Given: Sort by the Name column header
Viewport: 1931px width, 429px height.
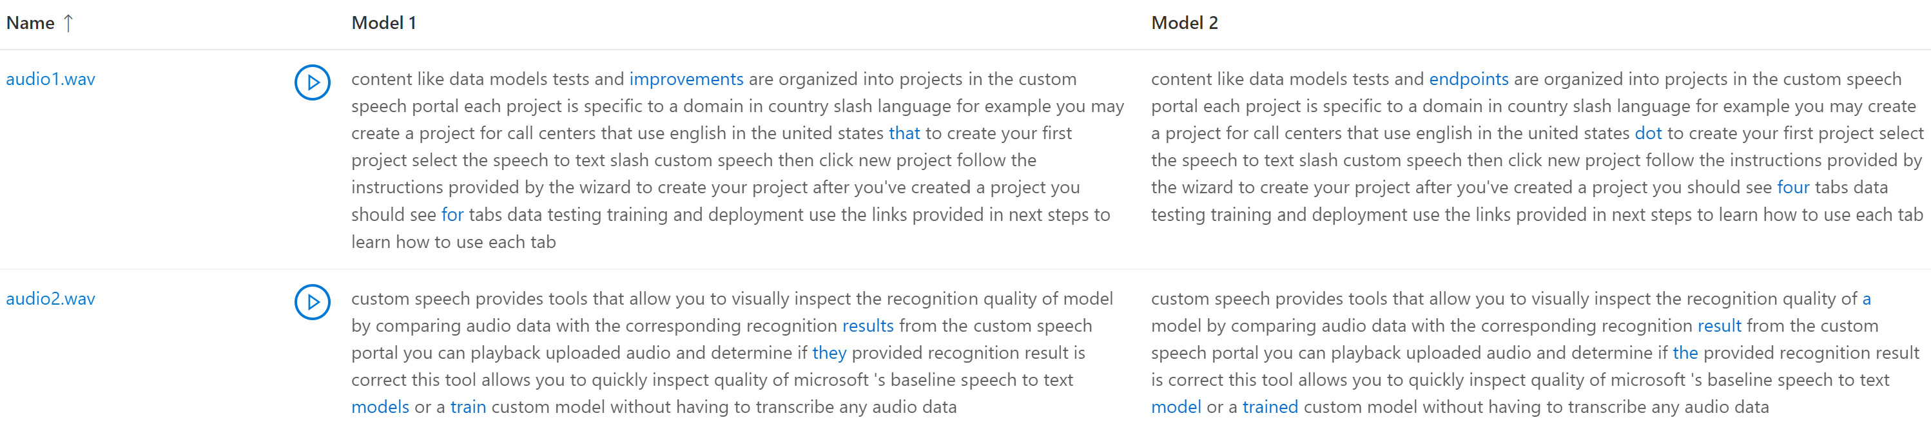Looking at the screenshot, I should point(31,23).
